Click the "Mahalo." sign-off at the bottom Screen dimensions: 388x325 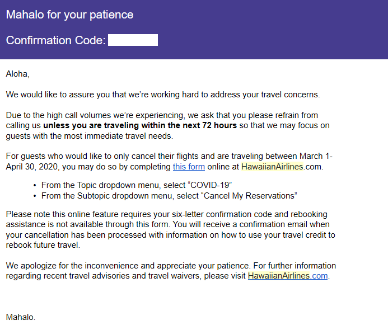(21, 317)
